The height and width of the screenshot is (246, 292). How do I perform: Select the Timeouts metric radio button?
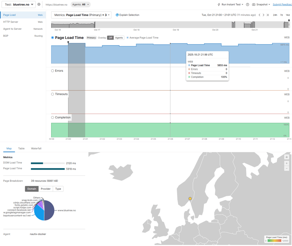click(53, 94)
